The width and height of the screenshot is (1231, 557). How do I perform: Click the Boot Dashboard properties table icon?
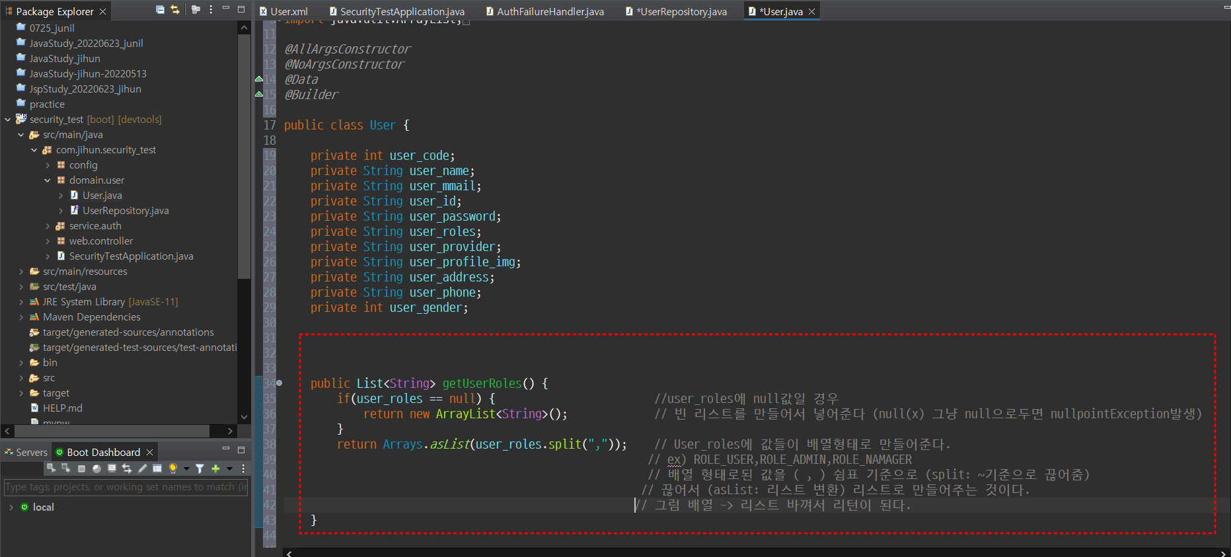click(157, 468)
